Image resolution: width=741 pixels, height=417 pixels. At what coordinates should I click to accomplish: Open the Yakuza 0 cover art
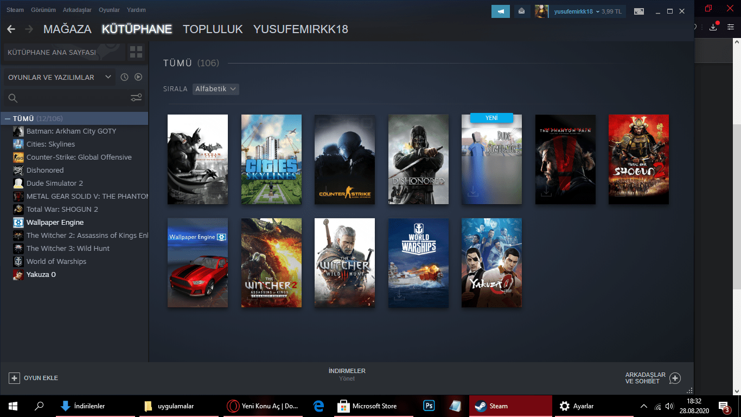click(x=491, y=263)
